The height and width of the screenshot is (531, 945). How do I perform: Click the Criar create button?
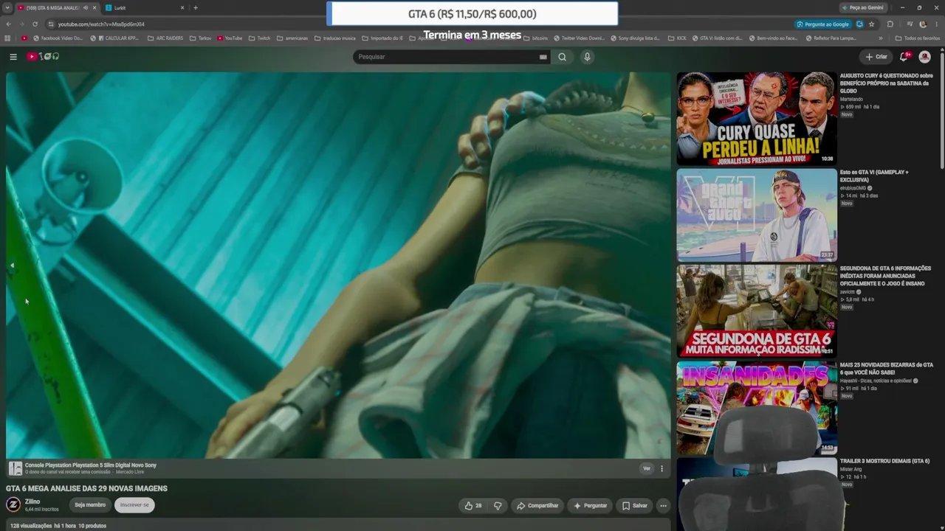pyautogui.click(x=876, y=57)
